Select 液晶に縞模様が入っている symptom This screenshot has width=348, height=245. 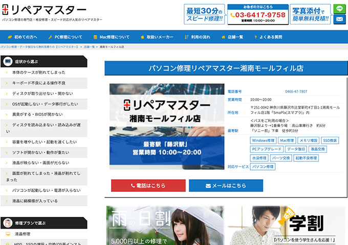(43, 201)
